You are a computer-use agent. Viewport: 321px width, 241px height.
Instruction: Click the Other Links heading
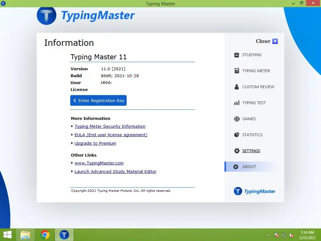[84, 155]
